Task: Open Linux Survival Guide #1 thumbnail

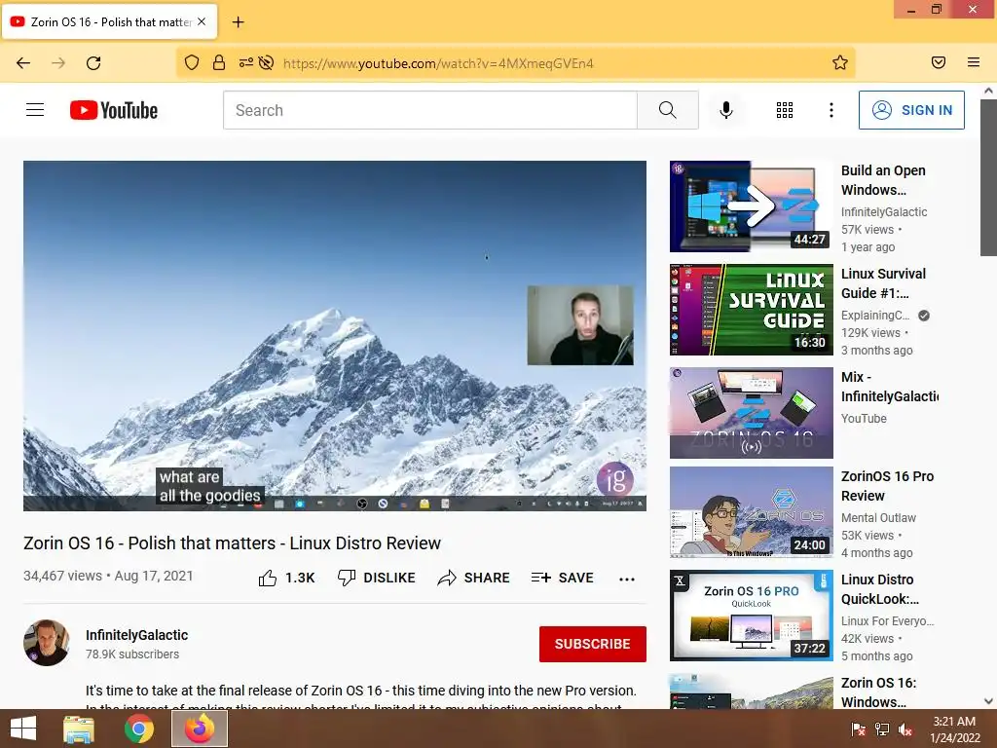Action: 751,310
